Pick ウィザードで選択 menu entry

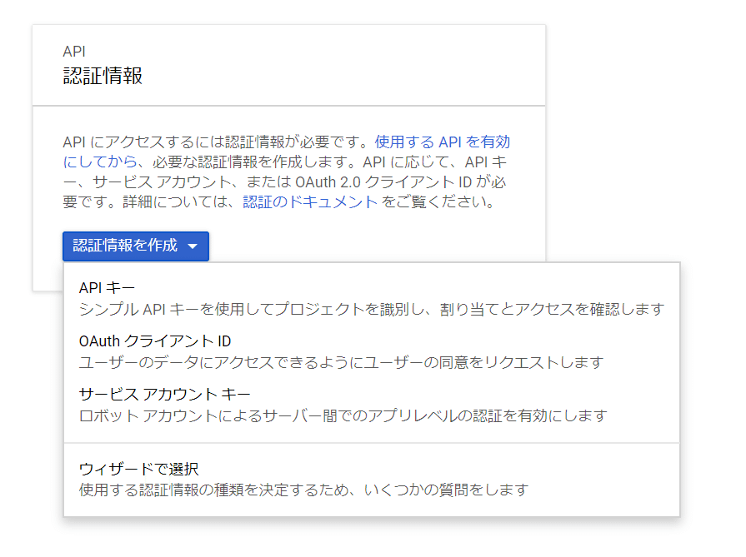coord(372,479)
